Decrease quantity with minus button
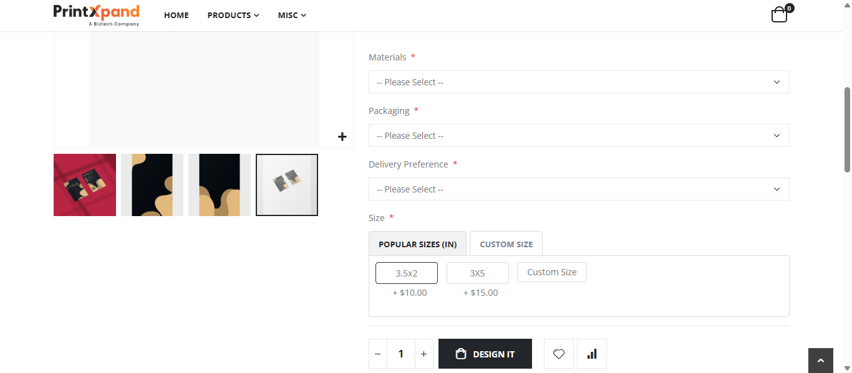The width and height of the screenshot is (852, 373). [x=378, y=354]
